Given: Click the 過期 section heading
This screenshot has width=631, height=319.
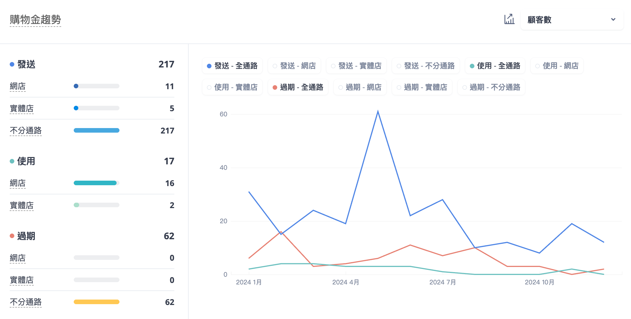Looking at the screenshot, I should tap(26, 236).
